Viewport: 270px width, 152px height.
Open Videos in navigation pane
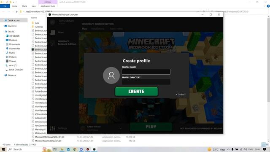point(12,61)
